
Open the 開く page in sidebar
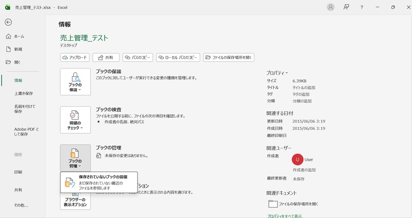pos(13,62)
